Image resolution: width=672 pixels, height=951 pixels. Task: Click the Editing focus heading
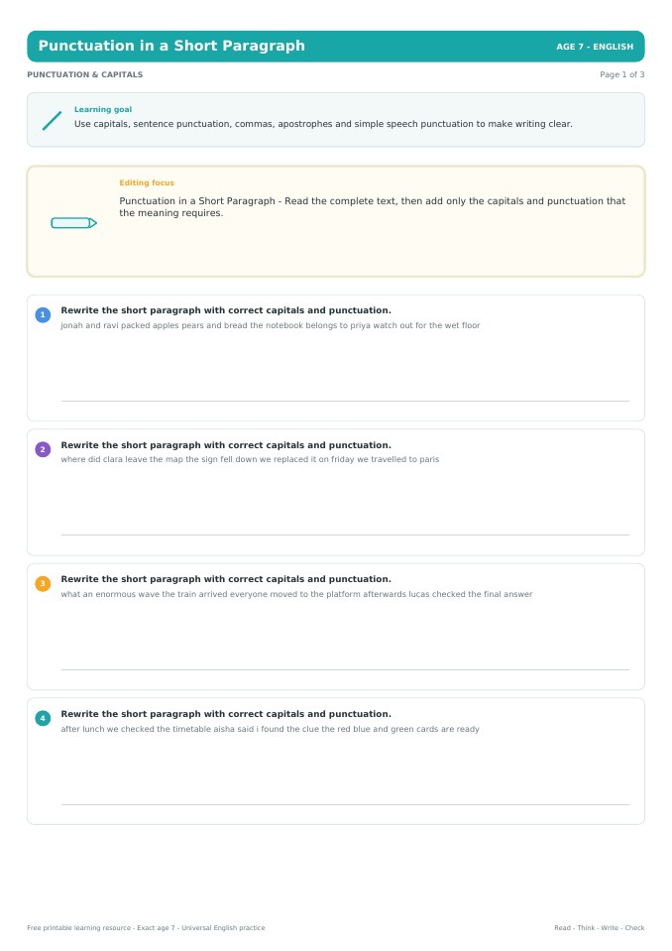coord(147,182)
